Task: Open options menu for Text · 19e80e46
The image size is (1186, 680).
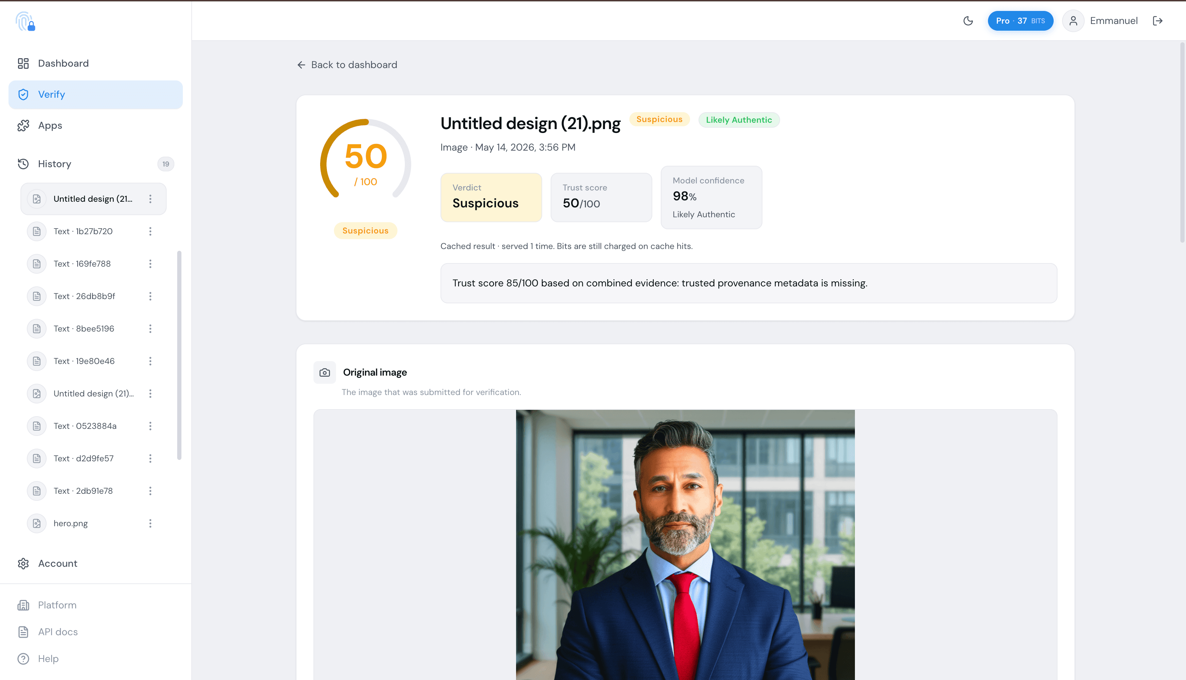Action: click(x=150, y=362)
